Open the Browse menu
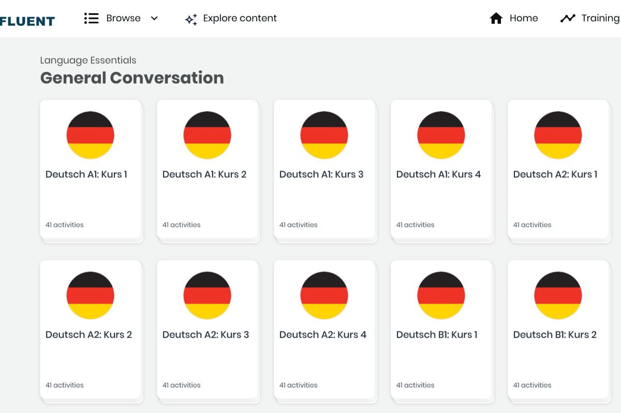The height and width of the screenshot is (413, 621). coord(123,18)
